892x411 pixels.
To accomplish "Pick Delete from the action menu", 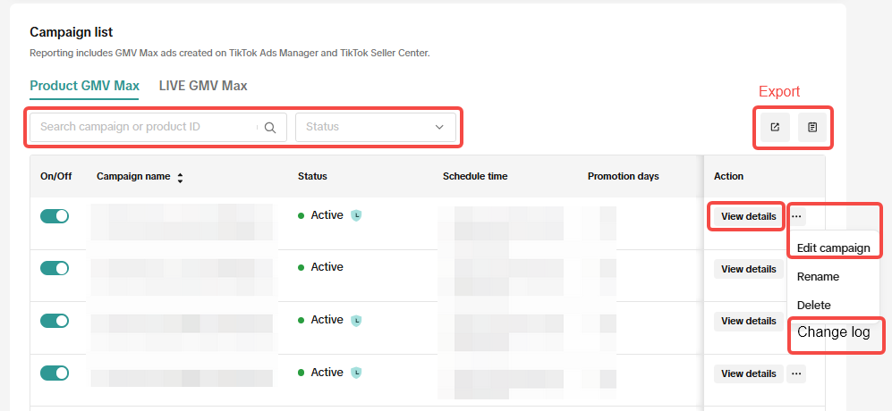I will click(x=813, y=305).
